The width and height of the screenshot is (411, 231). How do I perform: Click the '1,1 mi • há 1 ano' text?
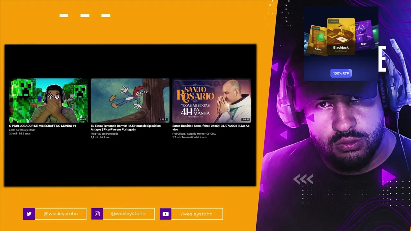pyautogui.click(x=100, y=137)
